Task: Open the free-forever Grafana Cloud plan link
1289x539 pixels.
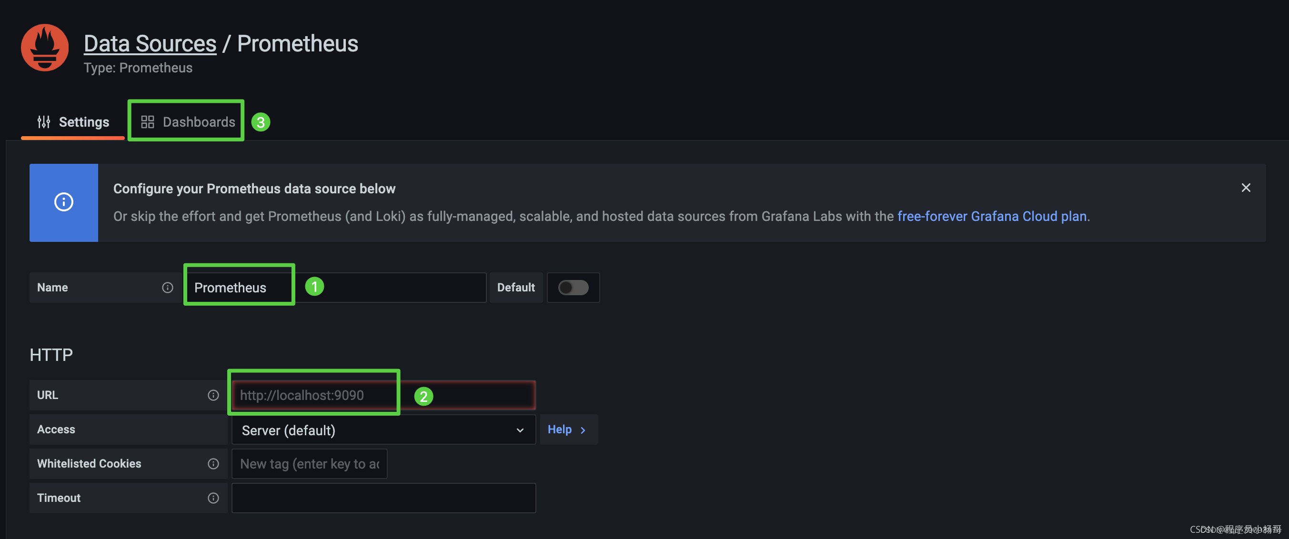Action: coord(992,216)
